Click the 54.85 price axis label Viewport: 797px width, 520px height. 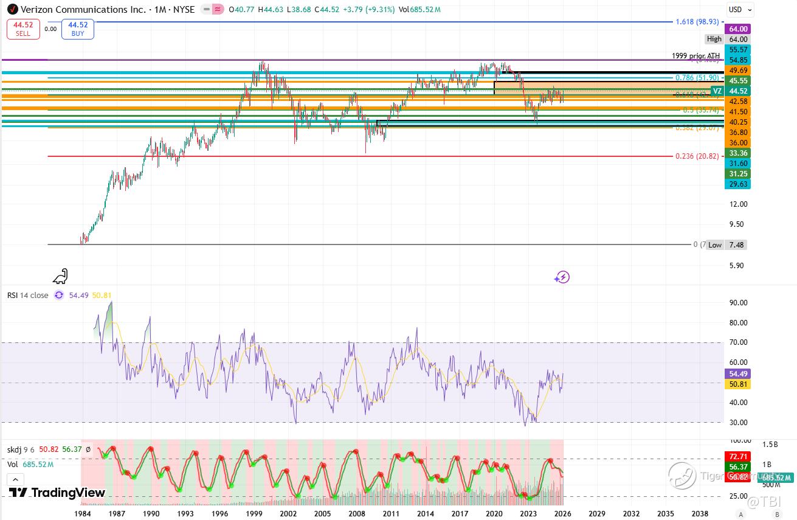point(738,60)
